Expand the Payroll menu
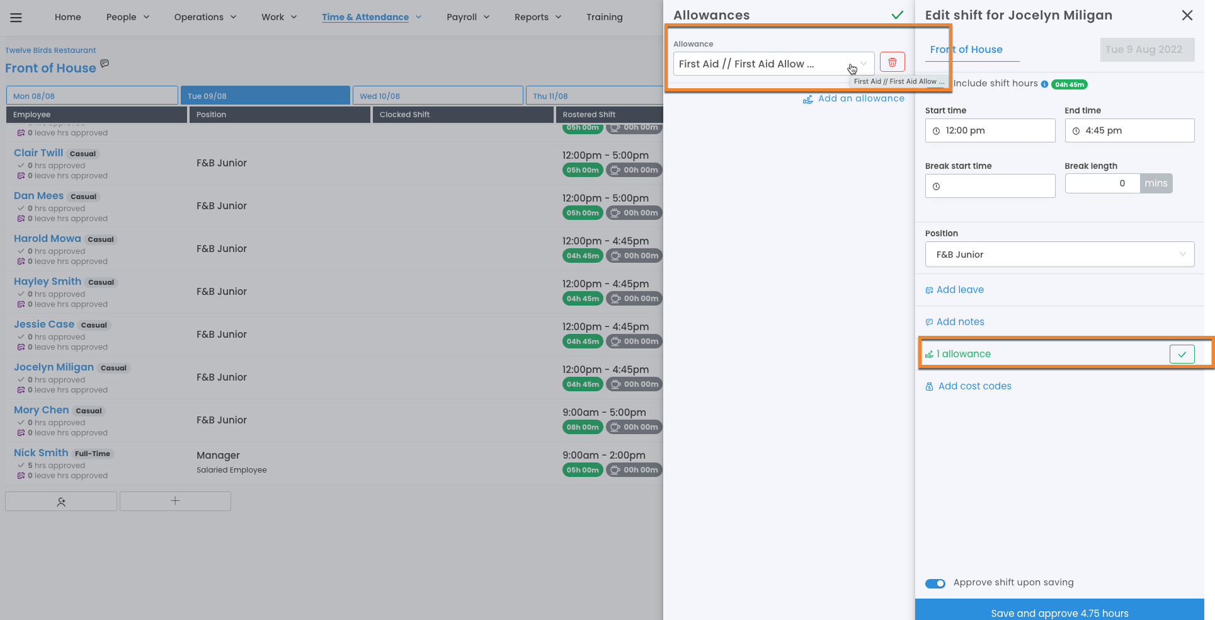The height and width of the screenshot is (620, 1215). coord(467,17)
